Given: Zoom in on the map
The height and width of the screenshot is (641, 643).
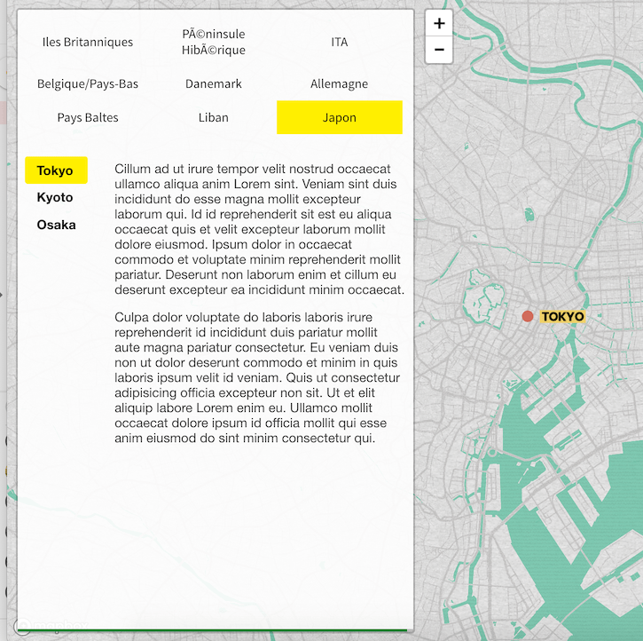Looking at the screenshot, I should (x=439, y=23).
